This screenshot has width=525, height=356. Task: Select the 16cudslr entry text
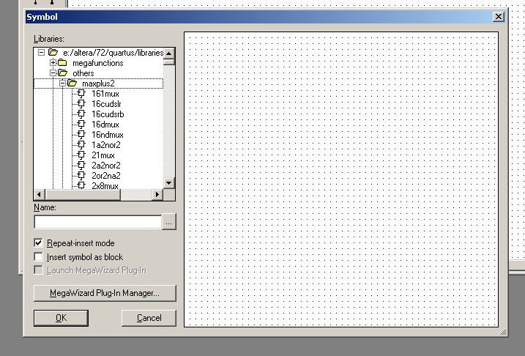106,104
